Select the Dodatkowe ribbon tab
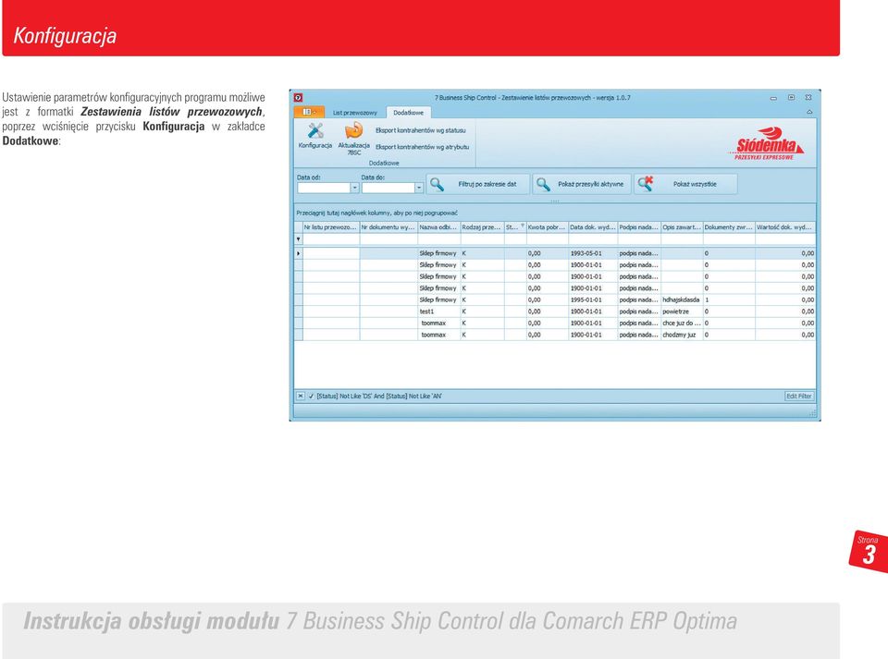The height and width of the screenshot is (659, 888). (x=408, y=113)
